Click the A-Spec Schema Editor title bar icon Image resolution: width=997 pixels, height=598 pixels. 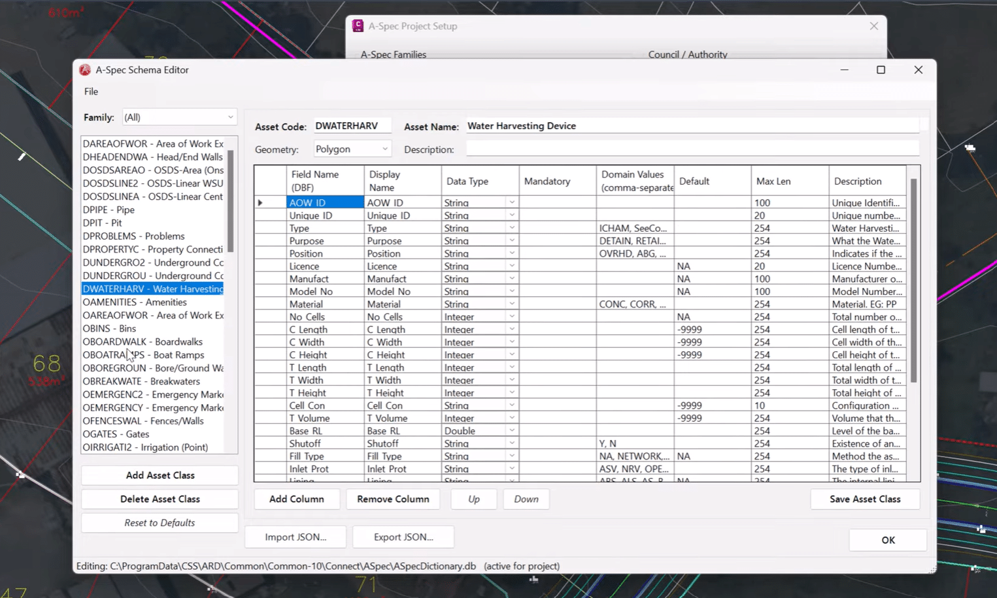coord(85,70)
